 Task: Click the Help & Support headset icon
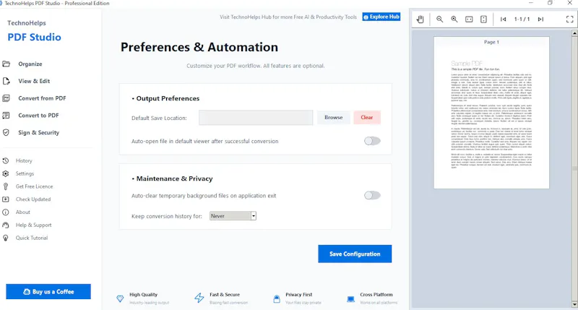tap(6, 225)
